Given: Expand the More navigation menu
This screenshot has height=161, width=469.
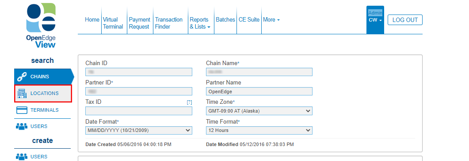Looking at the screenshot, I should [271, 20].
